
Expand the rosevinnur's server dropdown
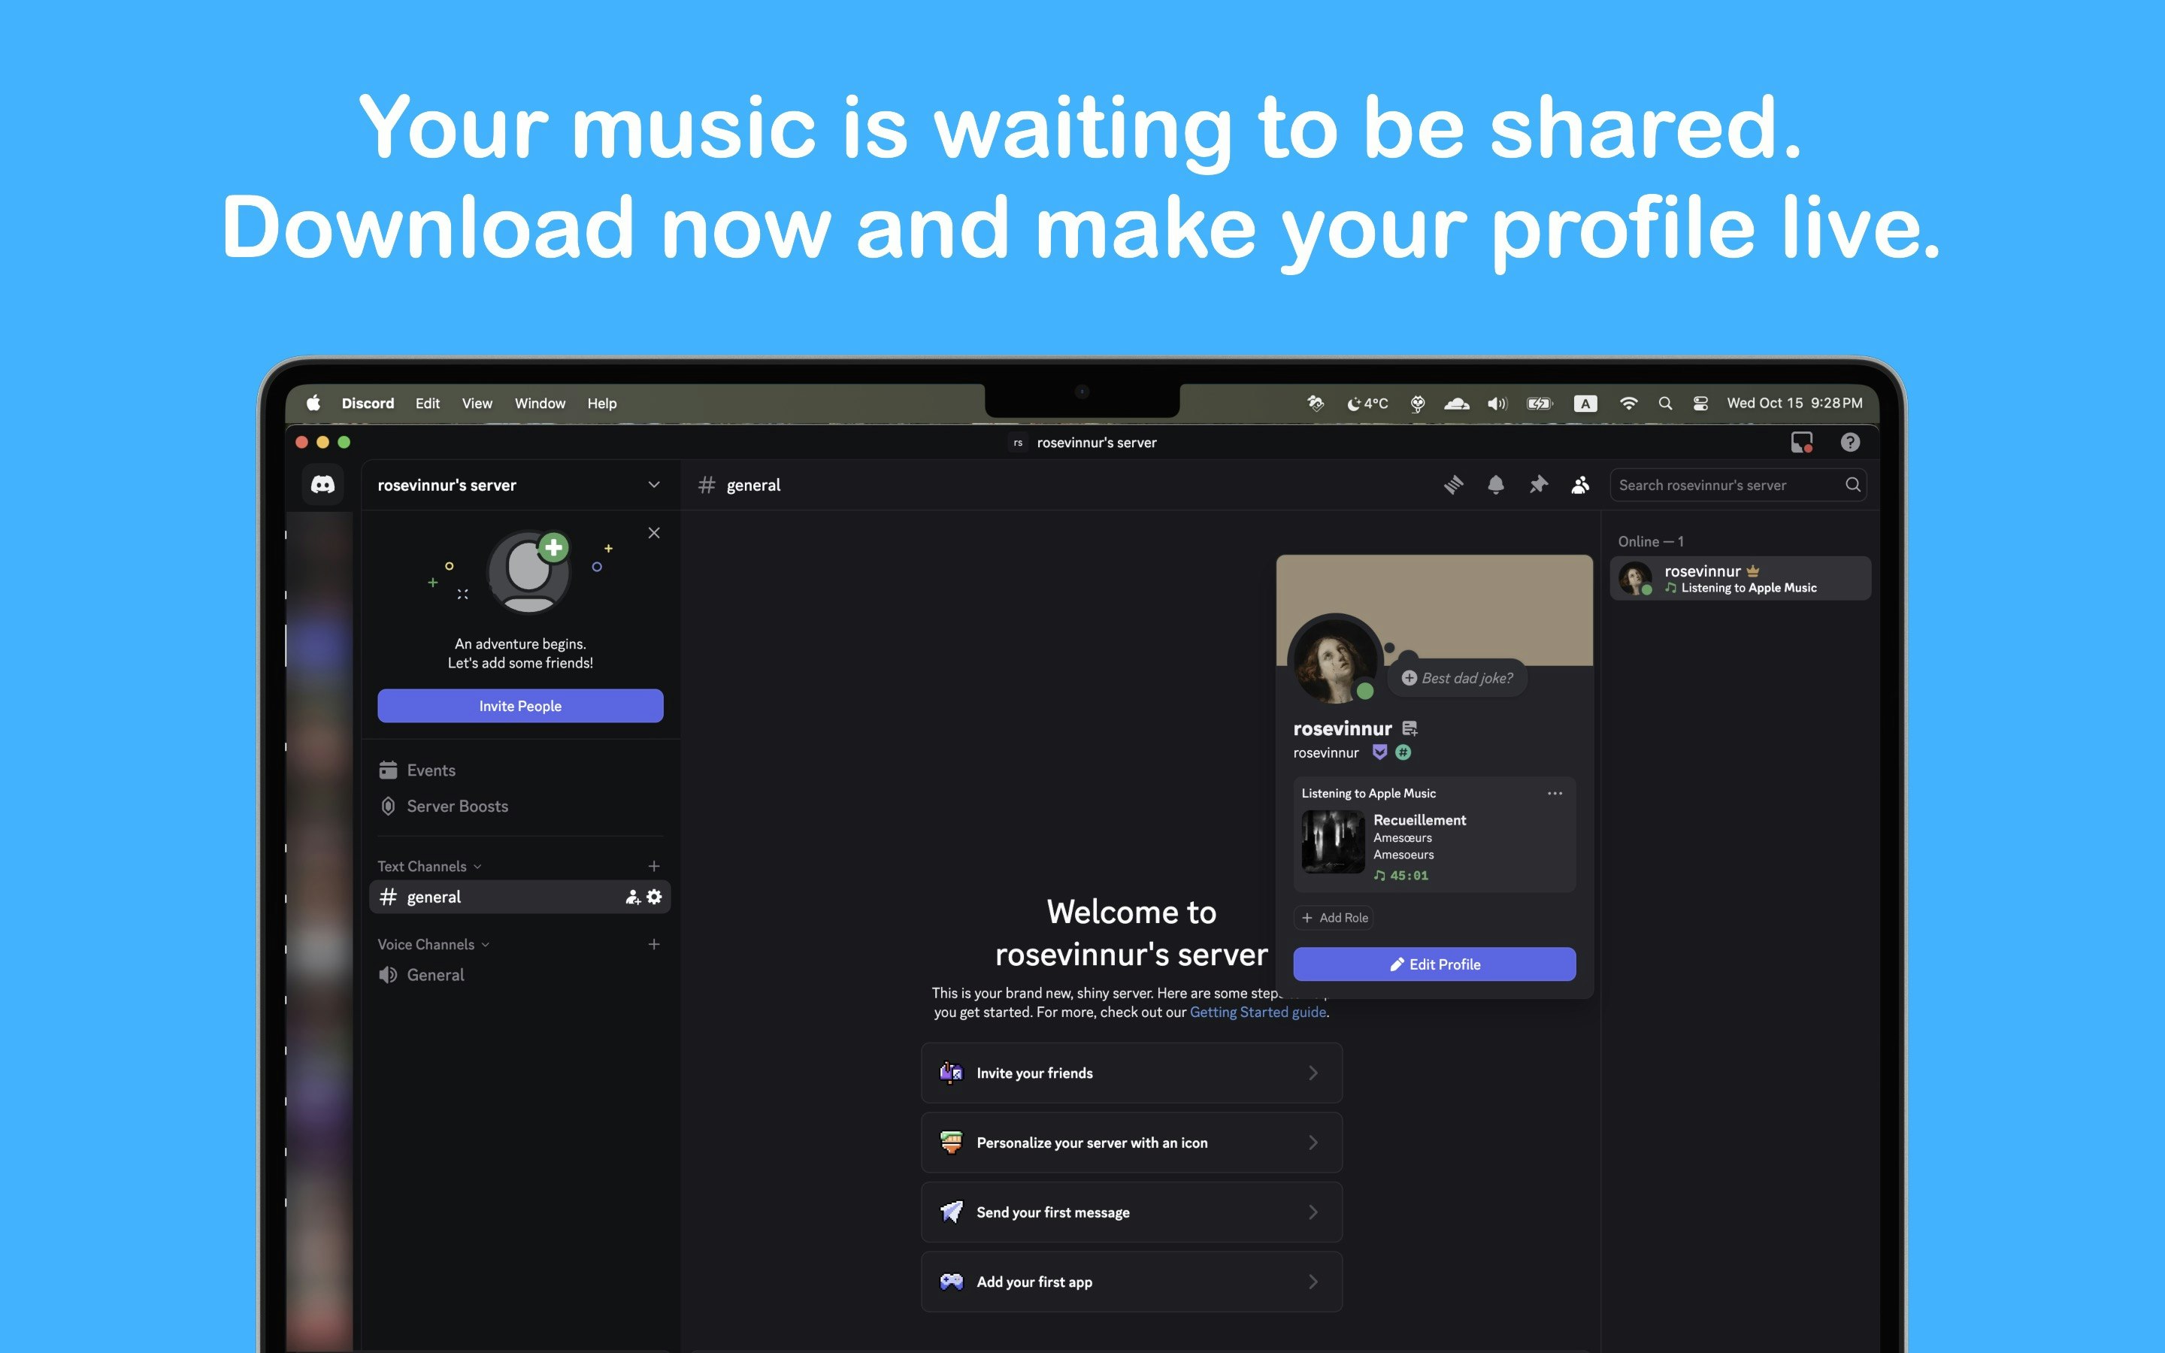(654, 485)
